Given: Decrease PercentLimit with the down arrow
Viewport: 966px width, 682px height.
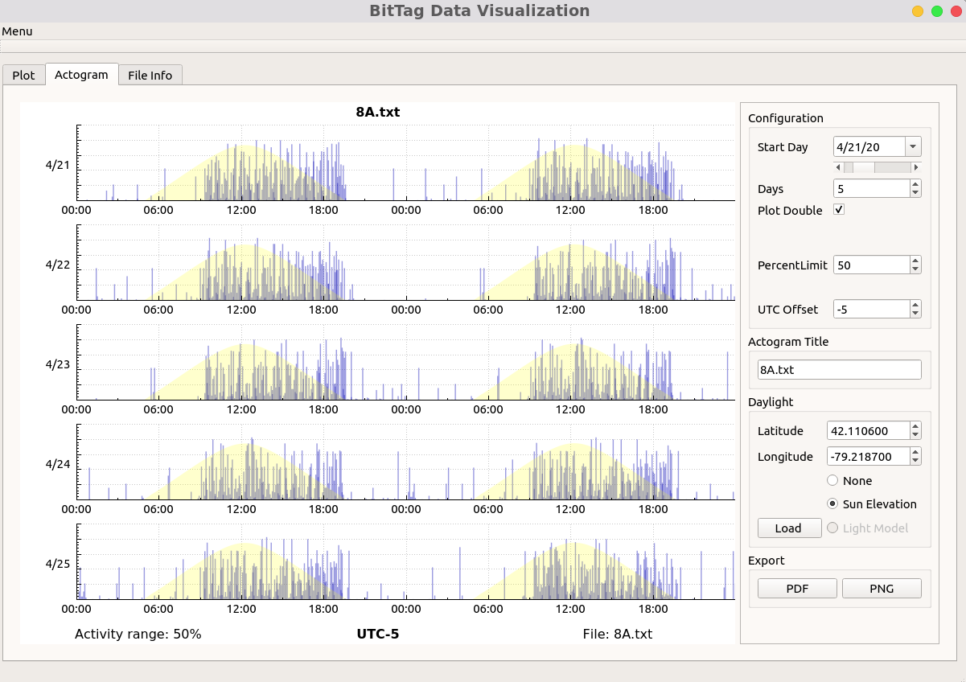Looking at the screenshot, I should [x=915, y=269].
